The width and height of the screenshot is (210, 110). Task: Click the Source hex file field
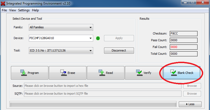[102, 86]
